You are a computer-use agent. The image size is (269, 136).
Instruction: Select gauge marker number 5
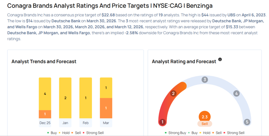point(247,122)
